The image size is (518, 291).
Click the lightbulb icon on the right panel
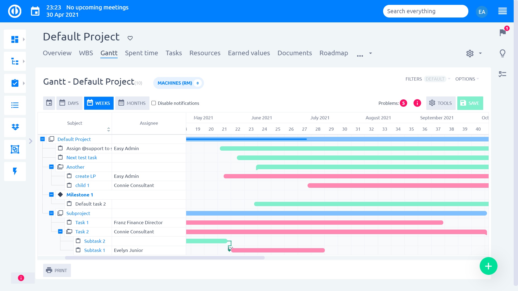[502, 53]
